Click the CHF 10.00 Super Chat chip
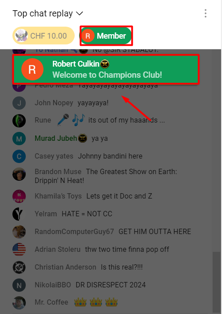The image size is (222, 314). [x=44, y=36]
